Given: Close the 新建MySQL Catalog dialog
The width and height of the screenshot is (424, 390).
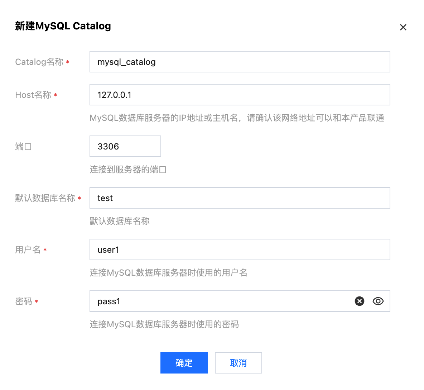Looking at the screenshot, I should (403, 27).
